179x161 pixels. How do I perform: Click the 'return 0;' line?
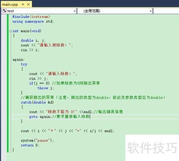[30, 145]
